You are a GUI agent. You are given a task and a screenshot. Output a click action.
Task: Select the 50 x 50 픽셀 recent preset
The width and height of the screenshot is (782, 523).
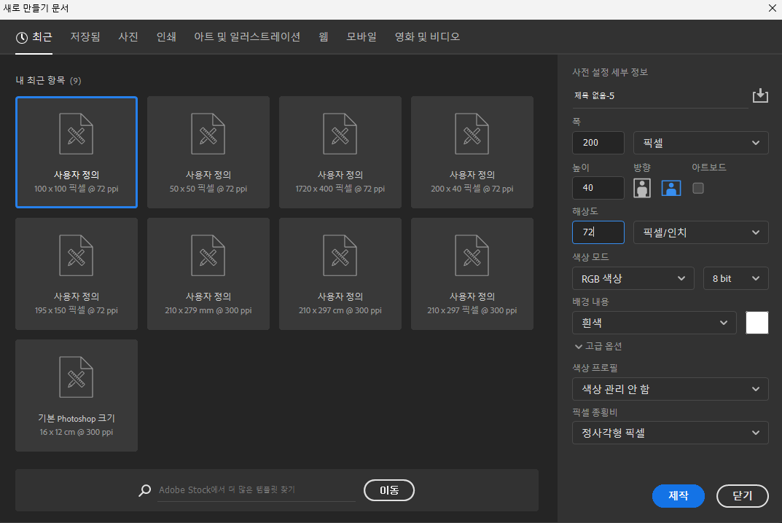[x=208, y=152]
